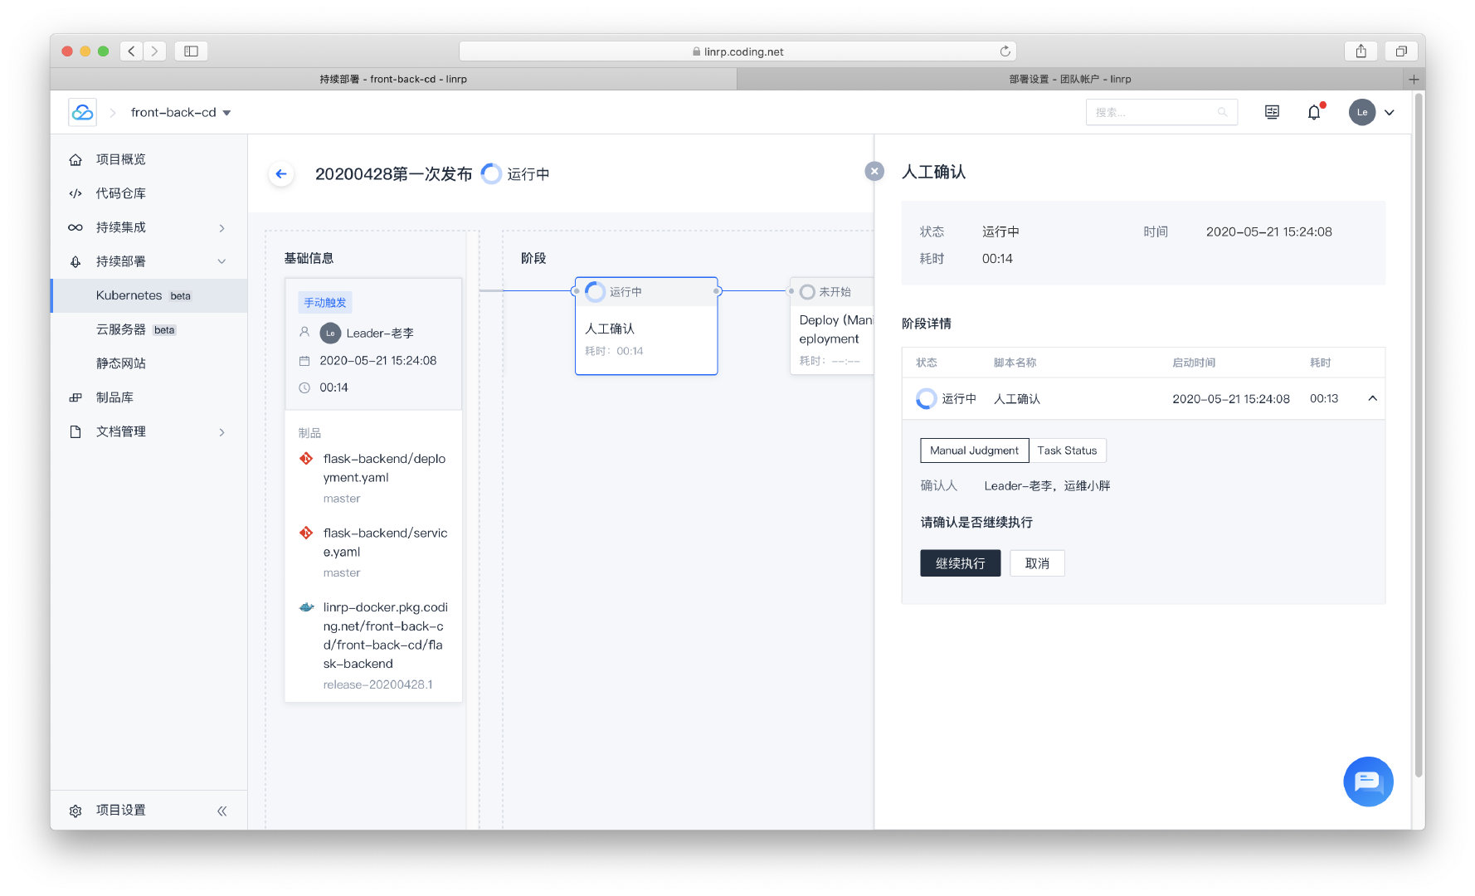Show all tabs overview in Safari

click(x=1401, y=51)
